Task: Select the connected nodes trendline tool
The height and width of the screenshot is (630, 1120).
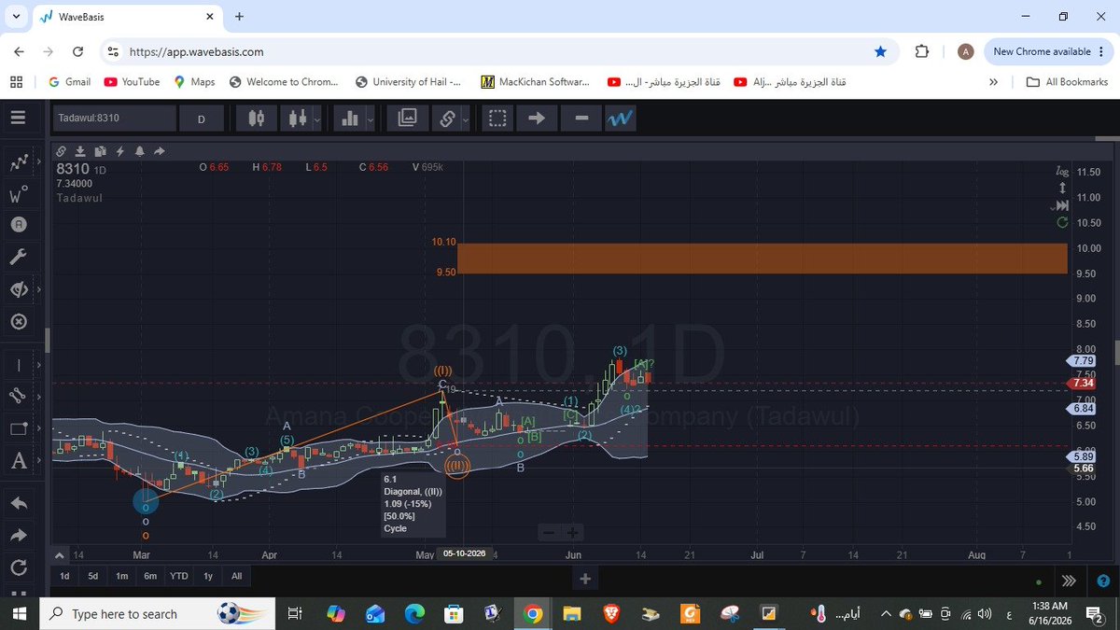Action: point(18,396)
